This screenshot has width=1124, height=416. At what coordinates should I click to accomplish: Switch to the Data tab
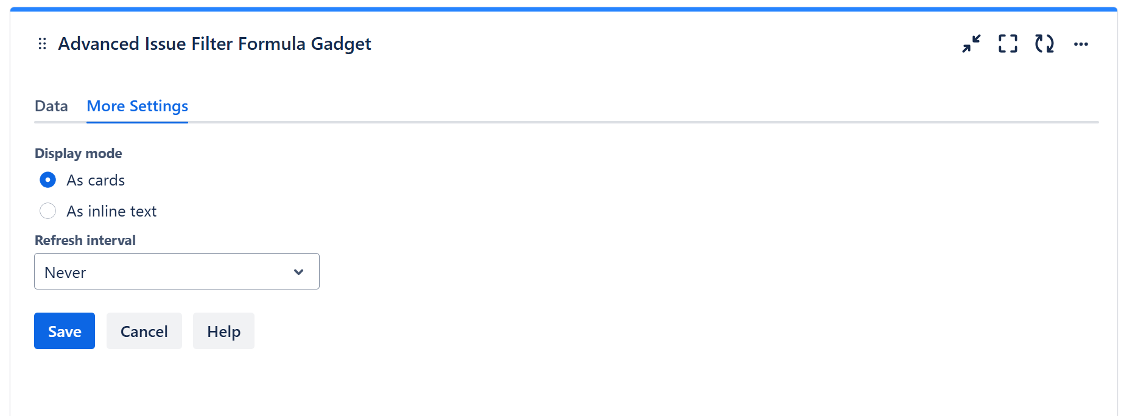click(51, 106)
